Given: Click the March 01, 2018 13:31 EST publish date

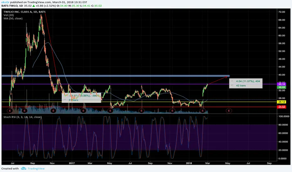Looking at the screenshot, I should point(70,2).
